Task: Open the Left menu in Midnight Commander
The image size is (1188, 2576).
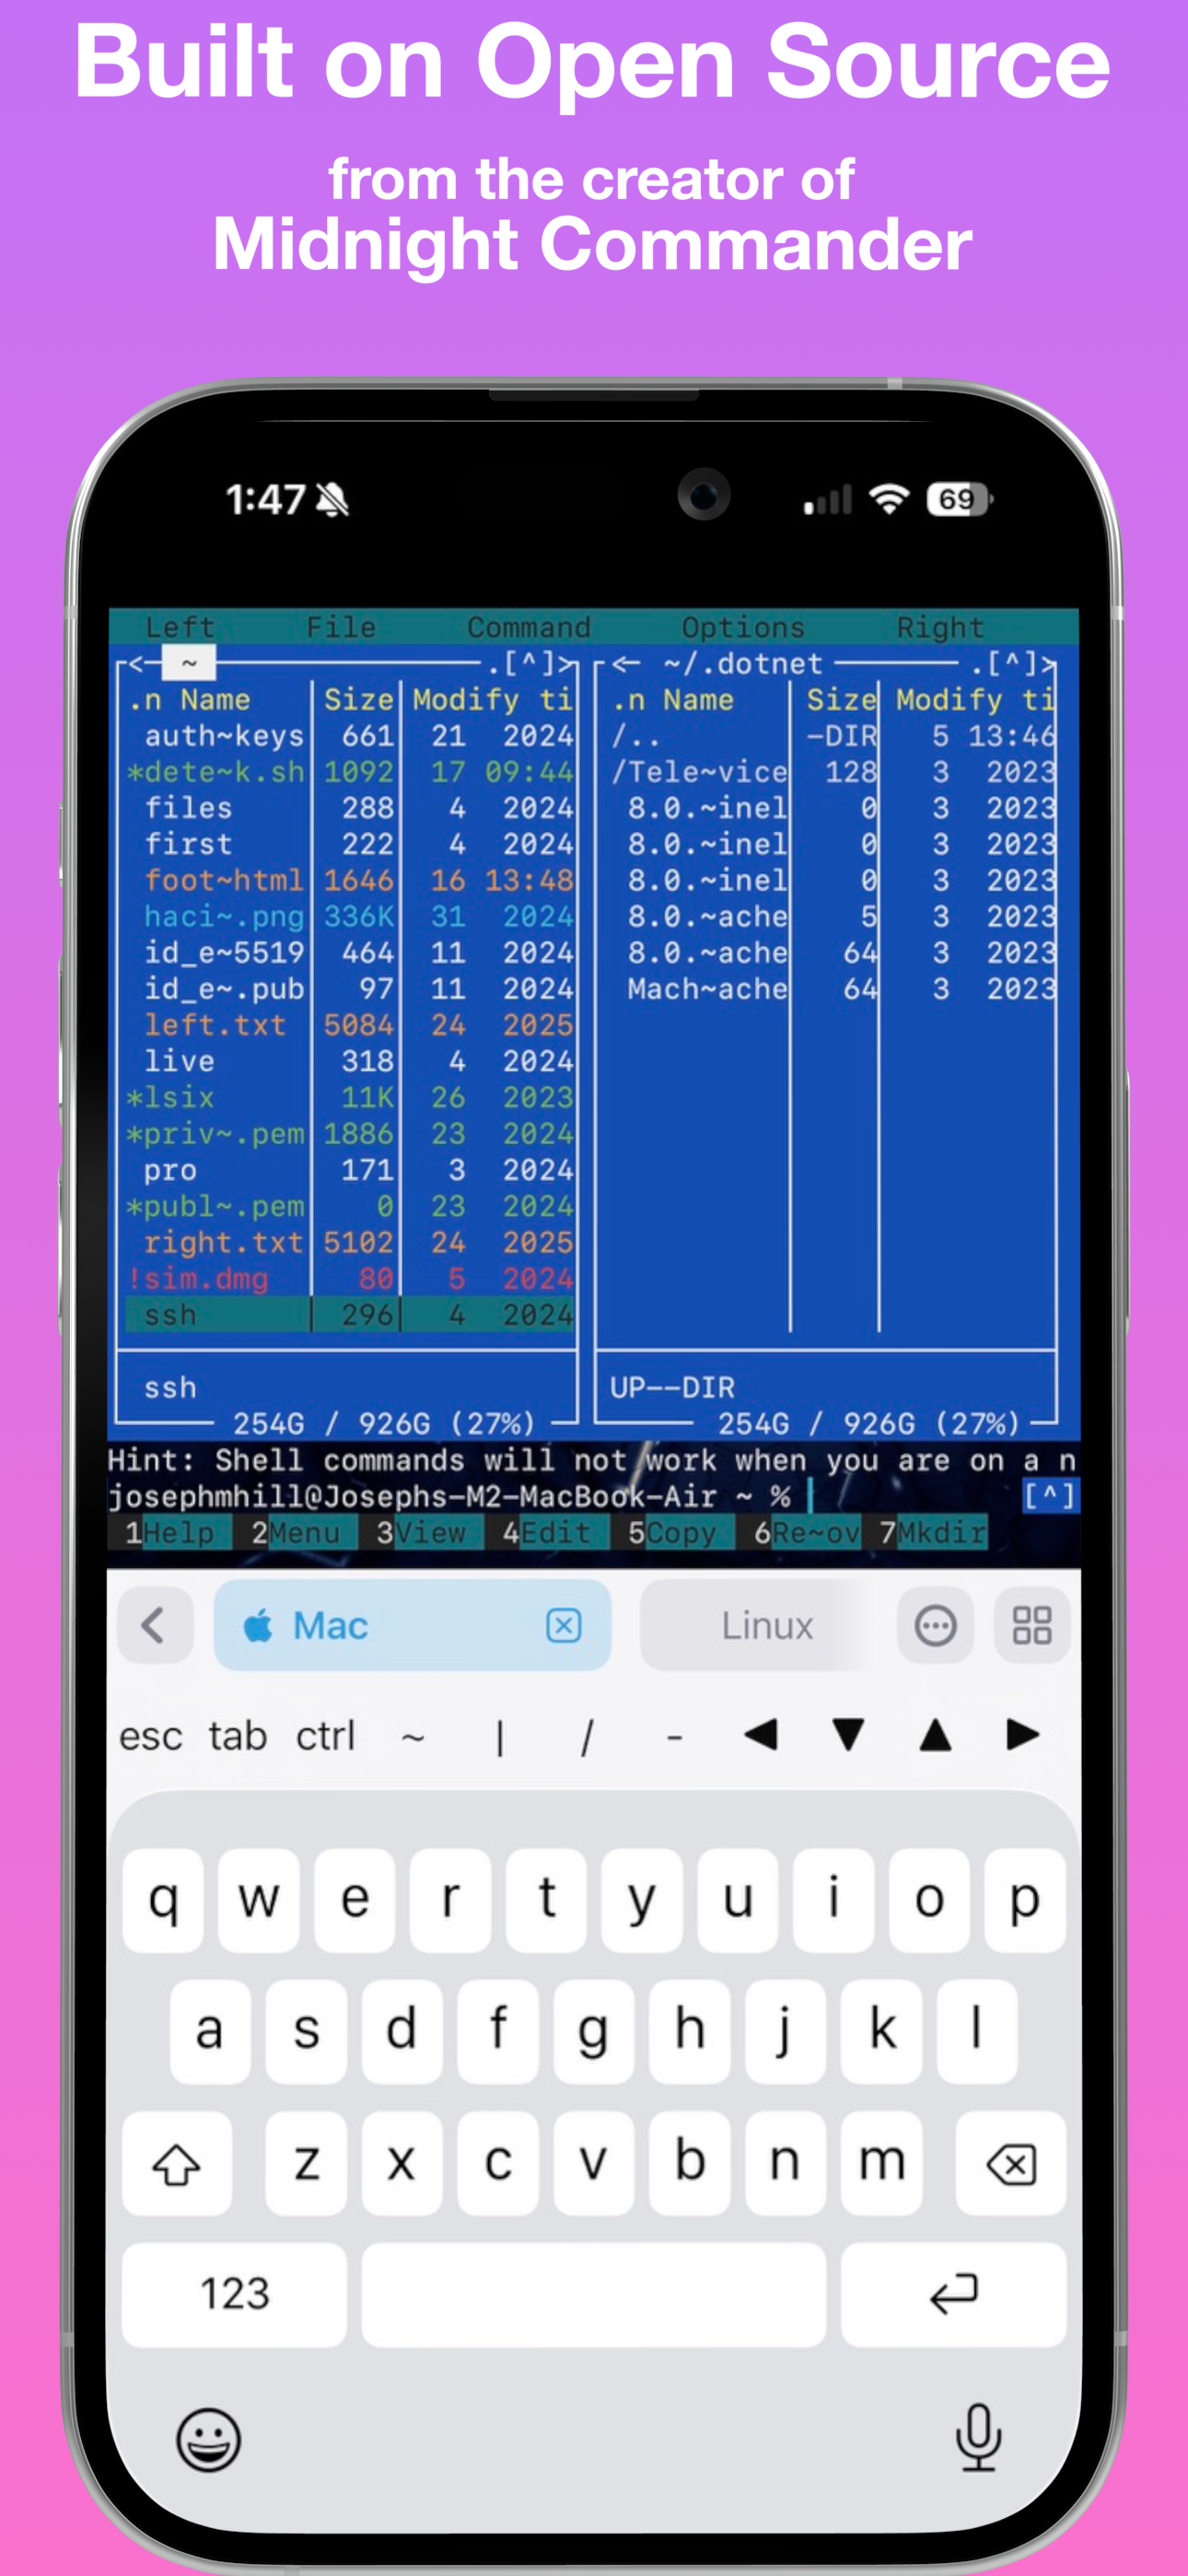Action: click(180, 627)
